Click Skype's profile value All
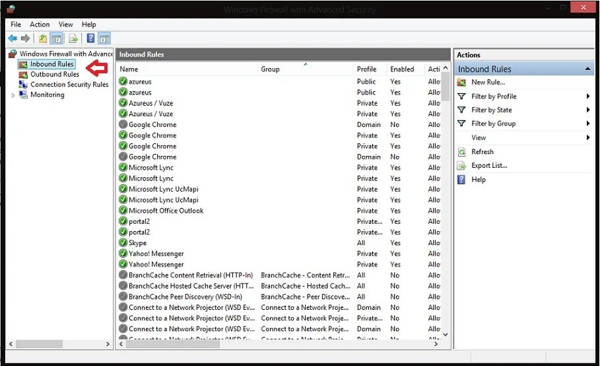This screenshot has height=366, width=600. pyautogui.click(x=361, y=242)
